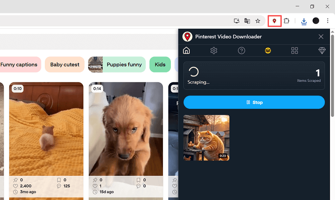This screenshot has height=200, width=335.
Task: Click the install app icon in address bar
Action: [x=237, y=21]
